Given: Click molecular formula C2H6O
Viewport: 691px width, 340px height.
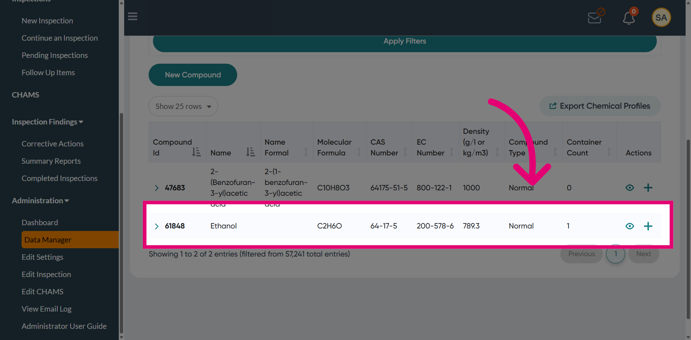Looking at the screenshot, I should pyautogui.click(x=329, y=226).
